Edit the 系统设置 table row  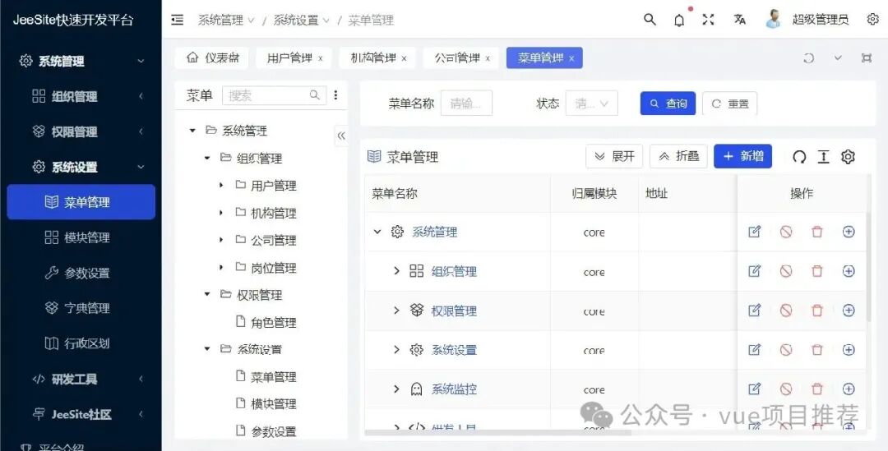point(754,350)
